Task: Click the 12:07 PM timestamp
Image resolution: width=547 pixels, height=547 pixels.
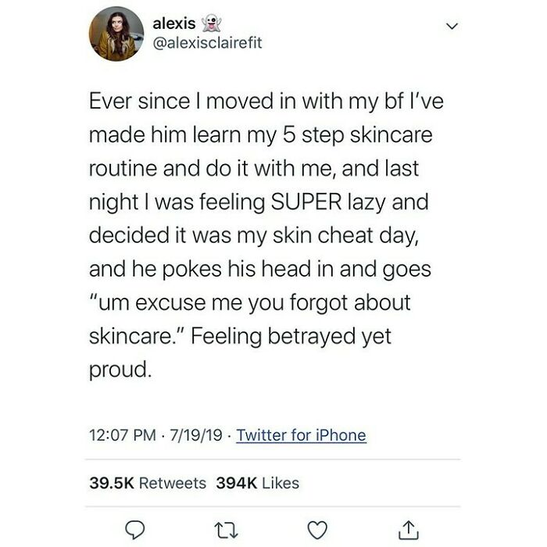Action: 123,435
